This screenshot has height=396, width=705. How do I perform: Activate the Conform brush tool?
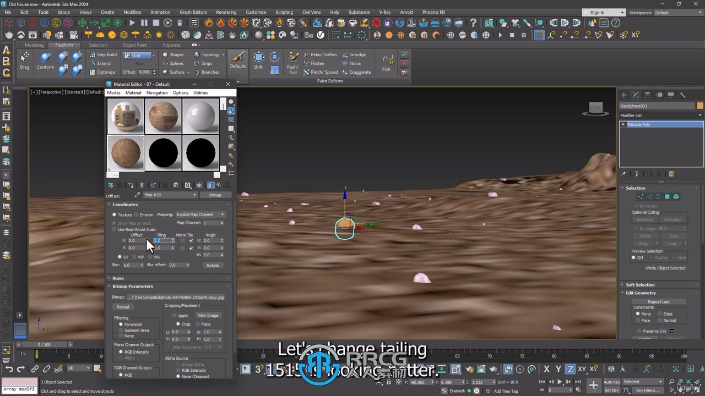[46, 61]
